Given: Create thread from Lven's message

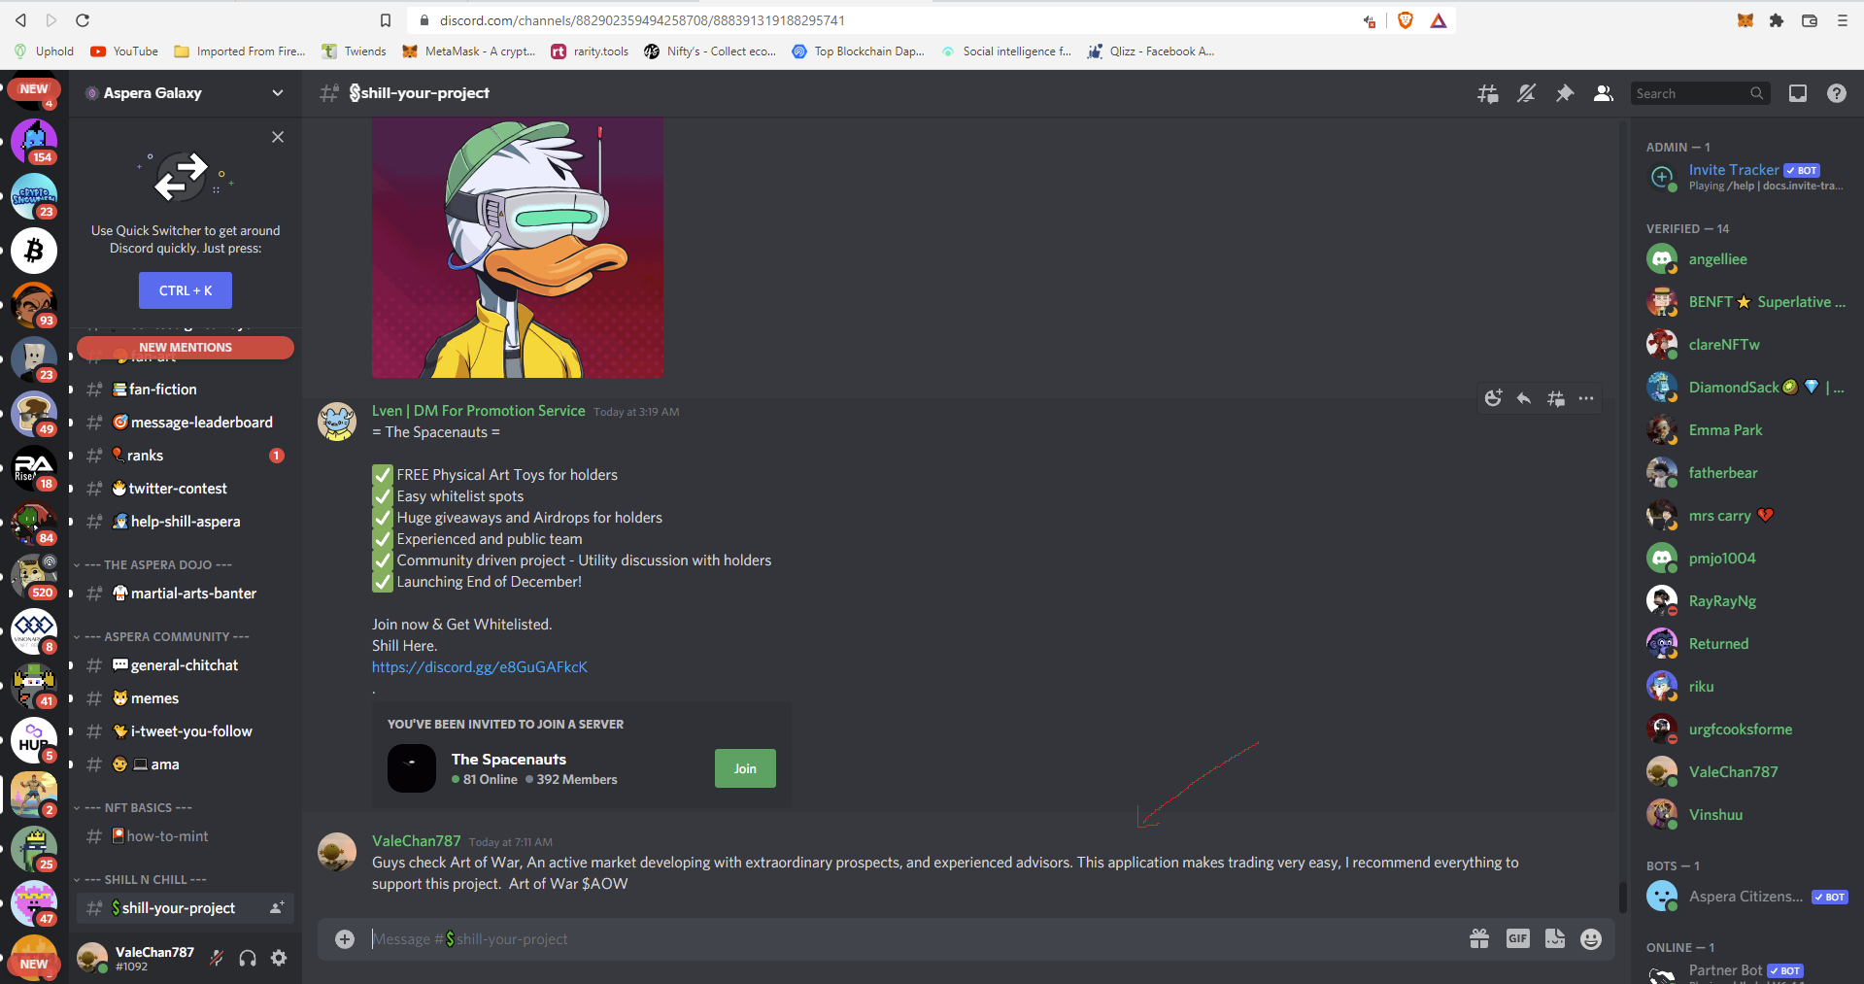Looking at the screenshot, I should pyautogui.click(x=1555, y=398).
